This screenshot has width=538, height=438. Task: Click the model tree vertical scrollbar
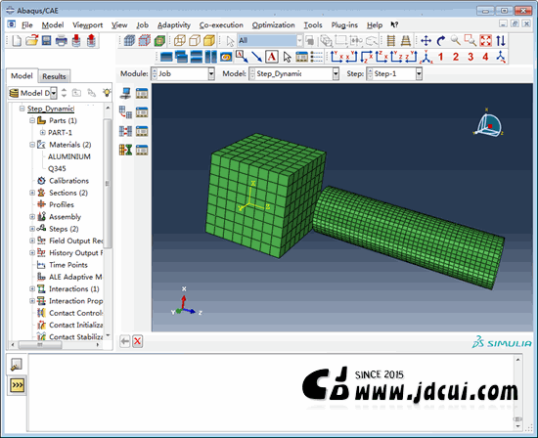pos(108,183)
